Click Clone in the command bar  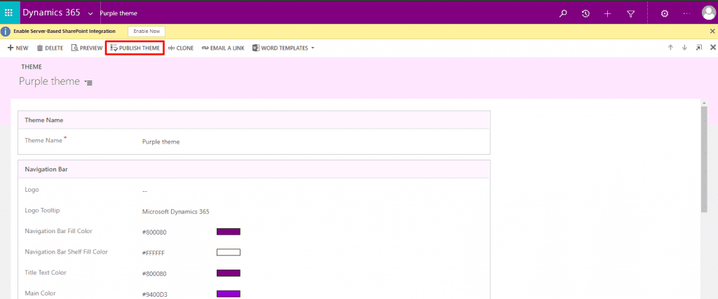(181, 48)
